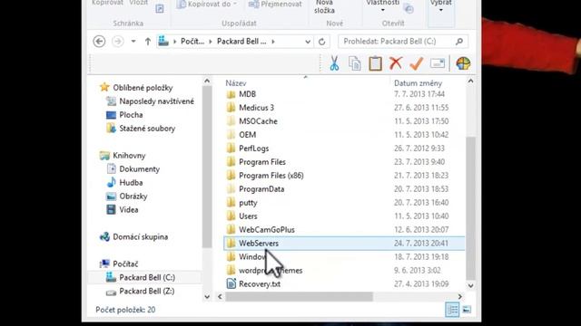The image size is (581, 326).
Task: Expand address bar history dropdown
Action: click(308, 42)
